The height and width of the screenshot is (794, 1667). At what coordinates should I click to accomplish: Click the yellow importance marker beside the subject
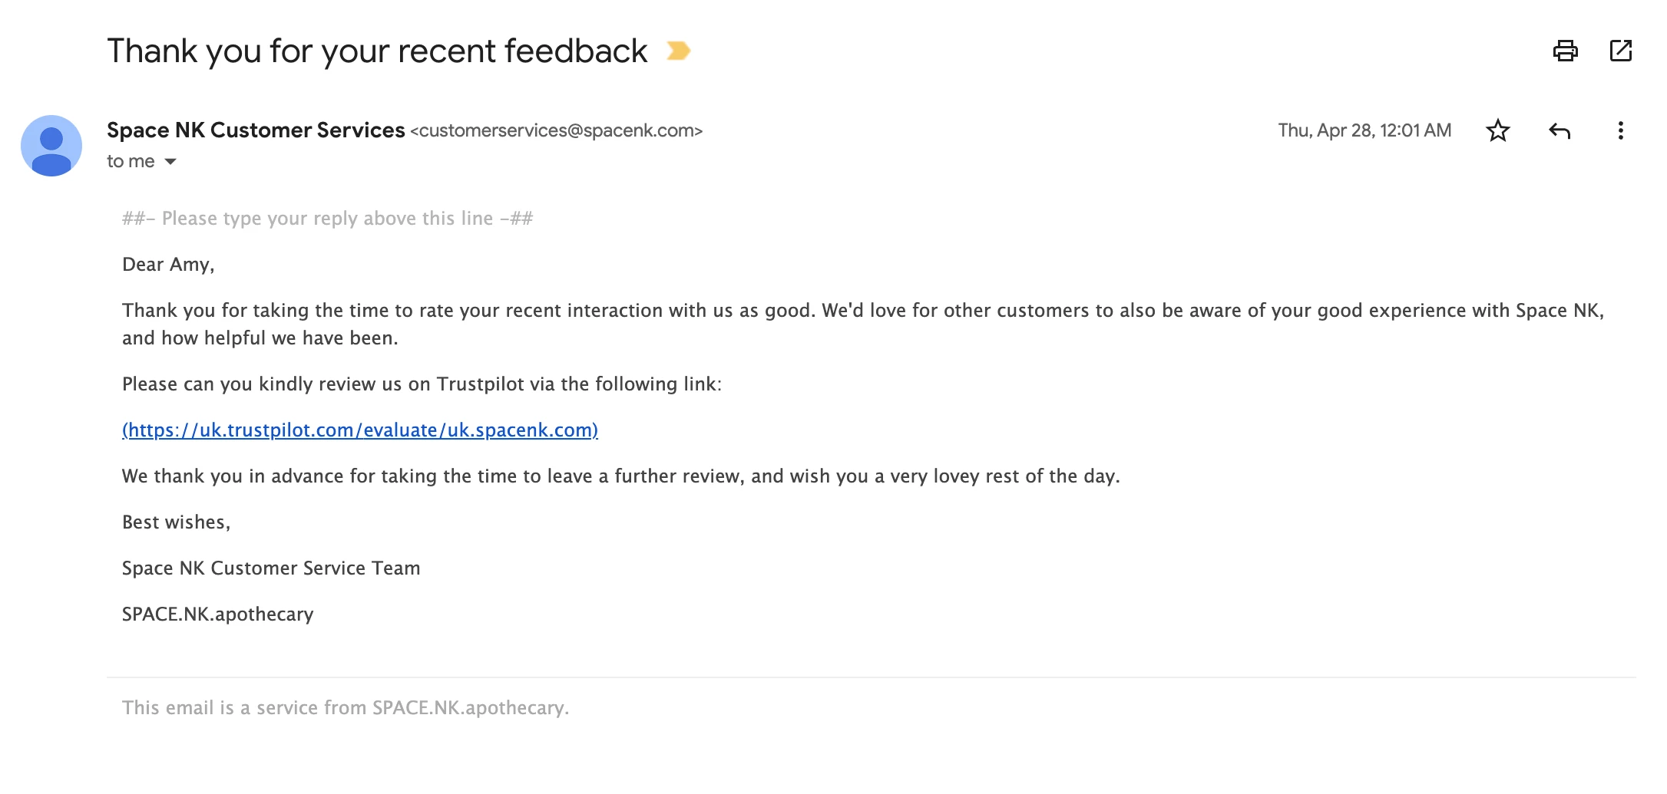coord(678,51)
